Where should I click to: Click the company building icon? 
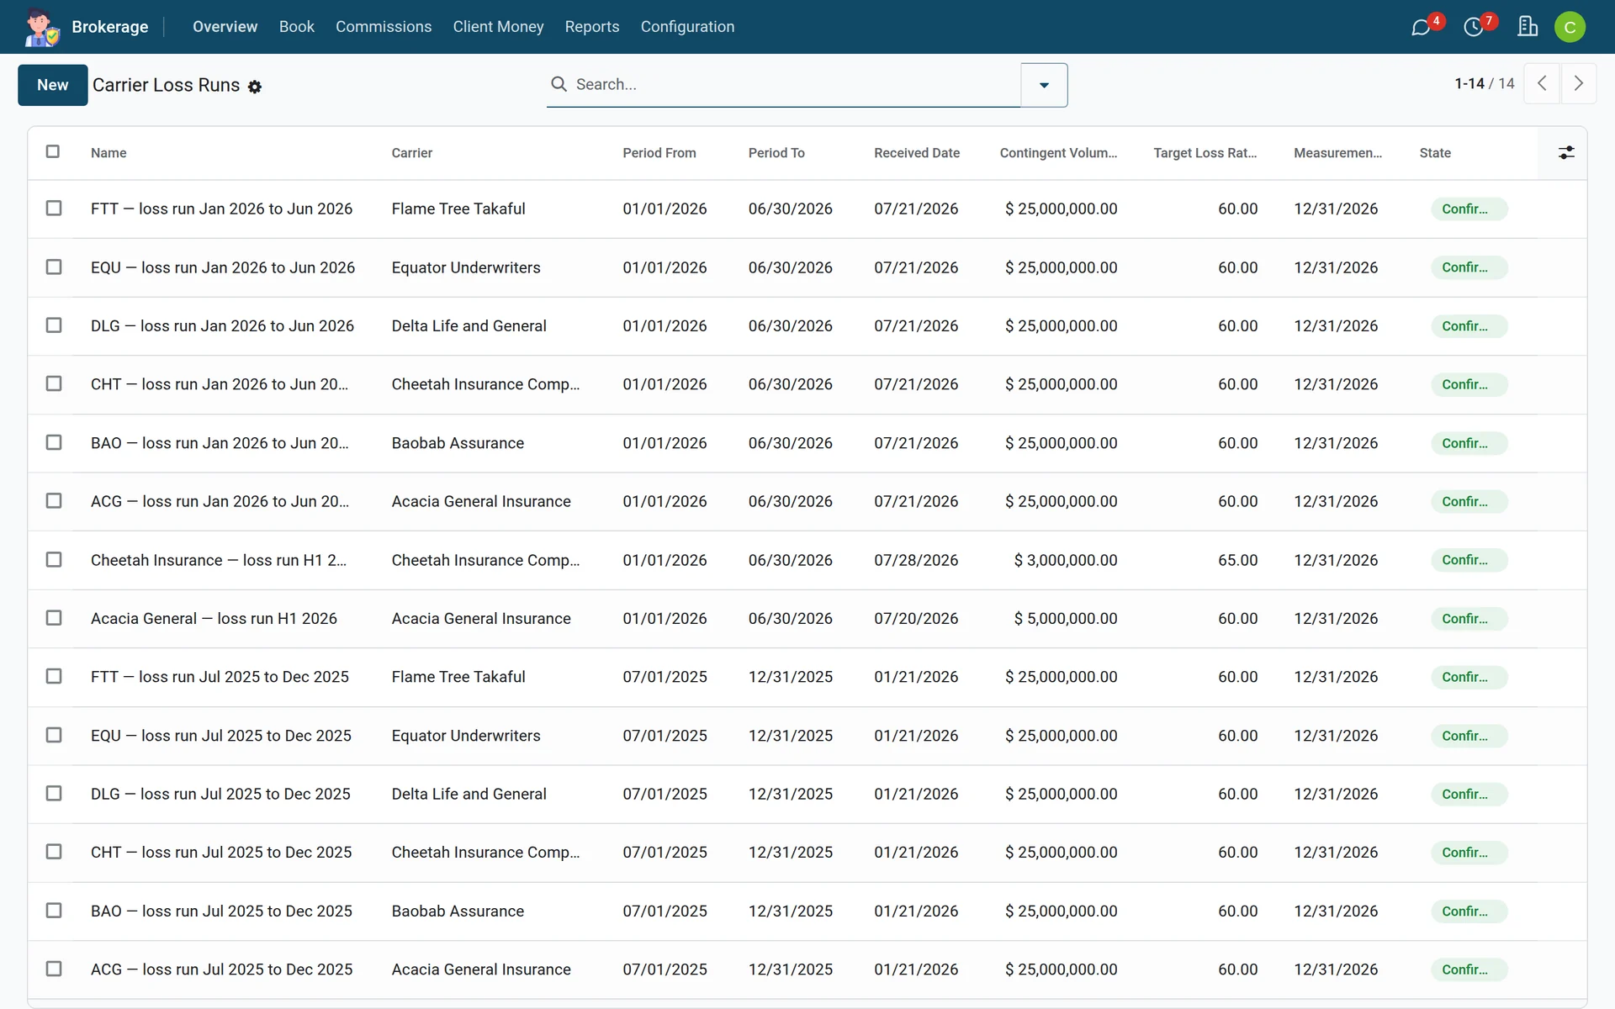pos(1528,27)
